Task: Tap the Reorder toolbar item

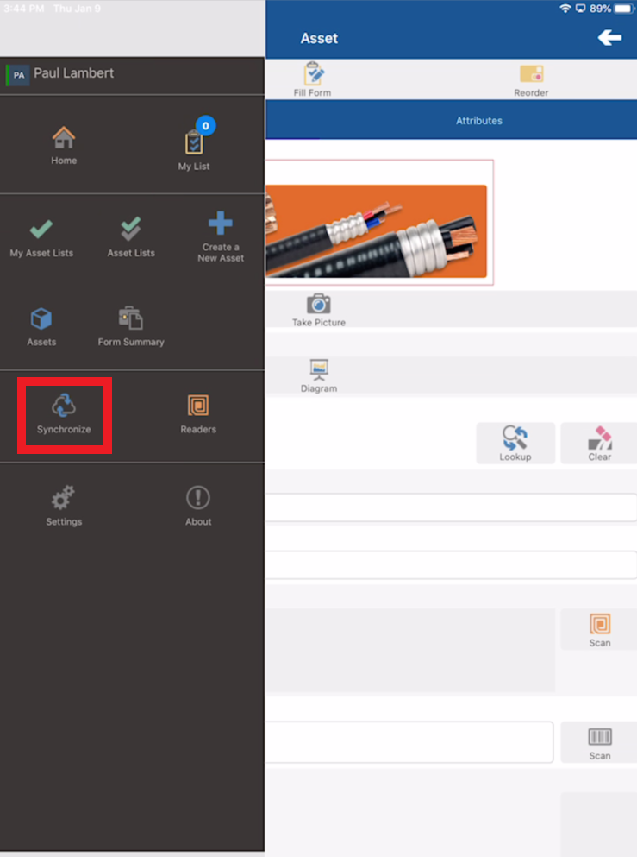Action: (x=531, y=81)
